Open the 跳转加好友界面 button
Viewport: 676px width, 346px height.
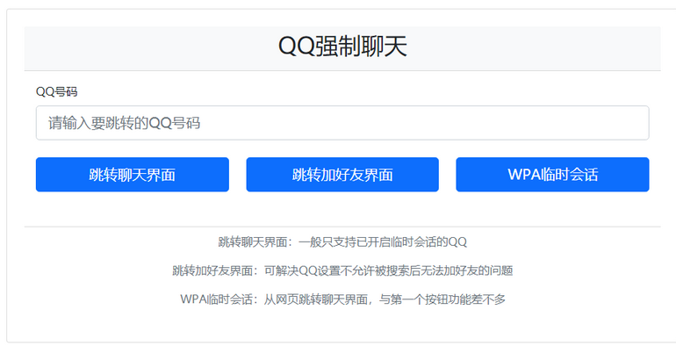tap(342, 174)
